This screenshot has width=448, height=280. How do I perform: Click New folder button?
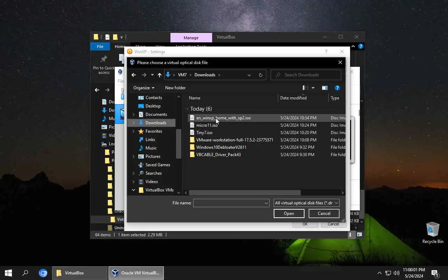pos(175,88)
